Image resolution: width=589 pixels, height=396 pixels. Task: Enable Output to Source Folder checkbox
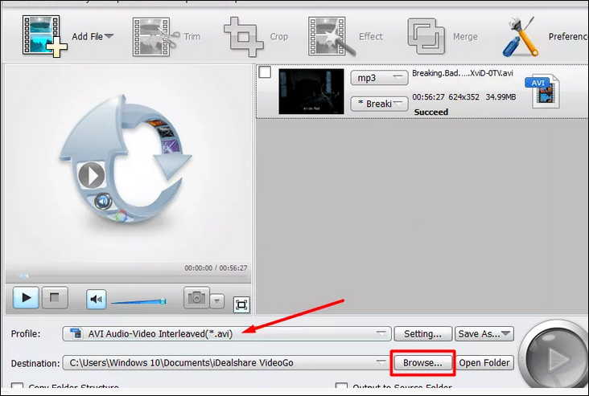[341, 388]
